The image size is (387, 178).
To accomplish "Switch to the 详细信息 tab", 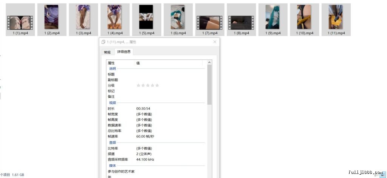I will click(x=124, y=52).
